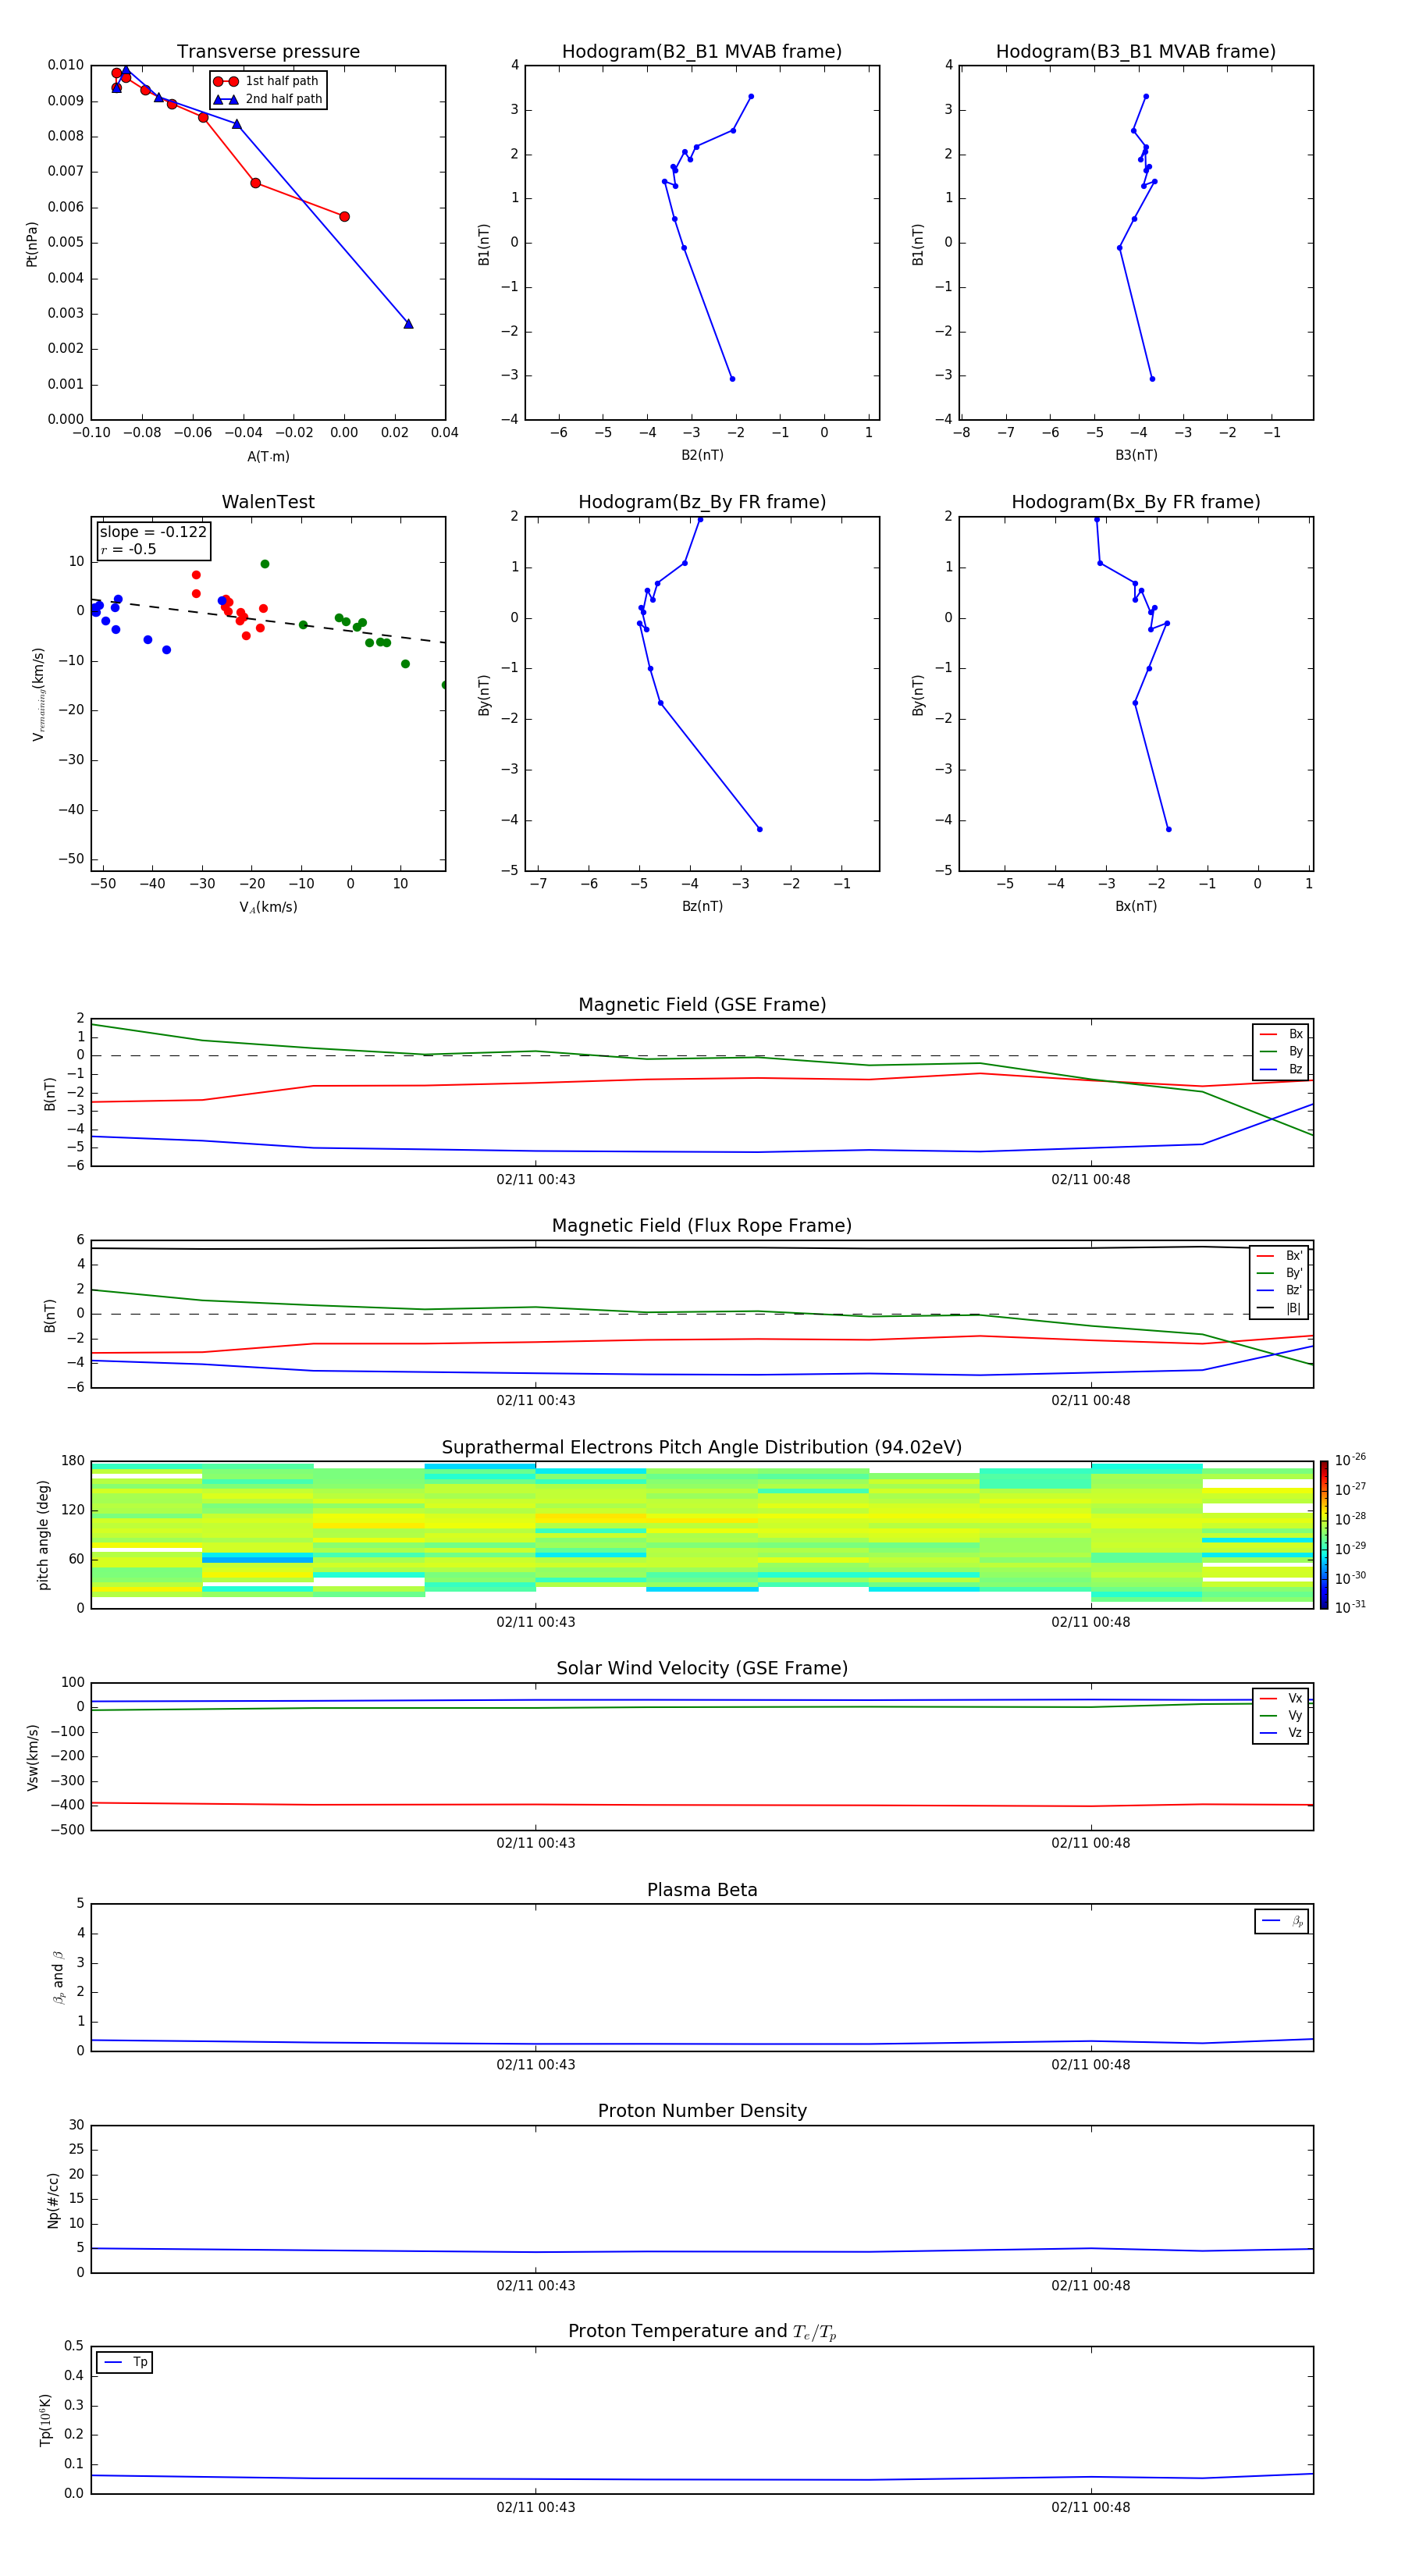Click the "10^-31" colorbar tick label
Screen dimensions: 1405x2576
[x=1350, y=1607]
